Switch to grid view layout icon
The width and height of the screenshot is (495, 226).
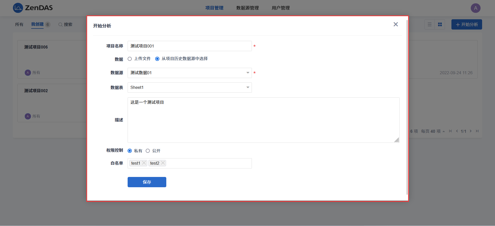440,25
